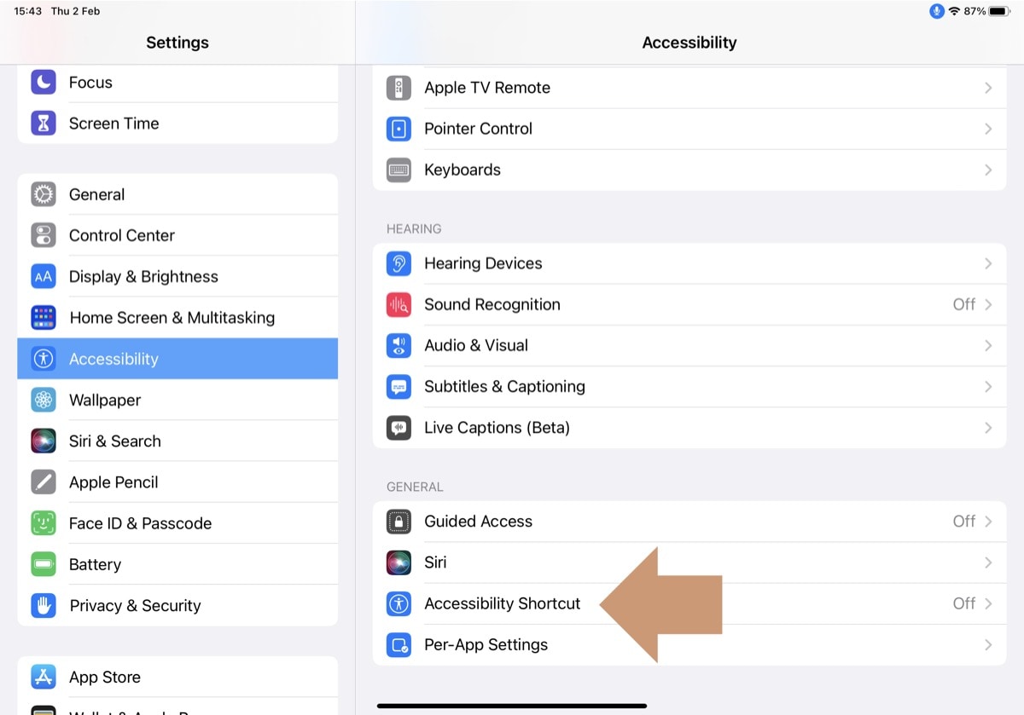The height and width of the screenshot is (715, 1024).
Task: Tap the Live Captions (Beta) icon
Action: pyautogui.click(x=399, y=428)
